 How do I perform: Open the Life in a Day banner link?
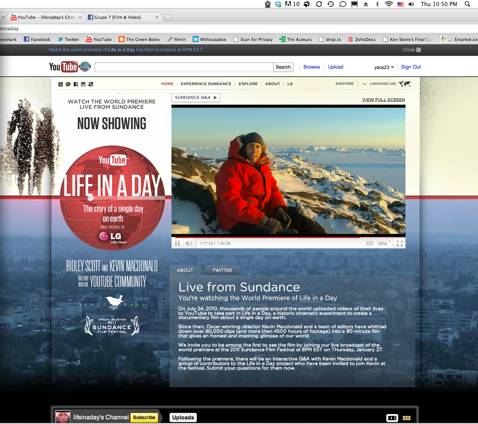(122, 50)
